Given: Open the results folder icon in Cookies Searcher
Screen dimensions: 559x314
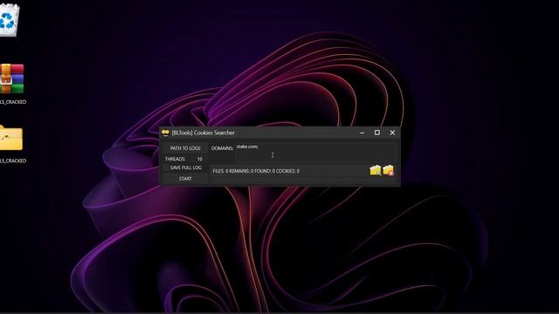Looking at the screenshot, I should click(376, 171).
